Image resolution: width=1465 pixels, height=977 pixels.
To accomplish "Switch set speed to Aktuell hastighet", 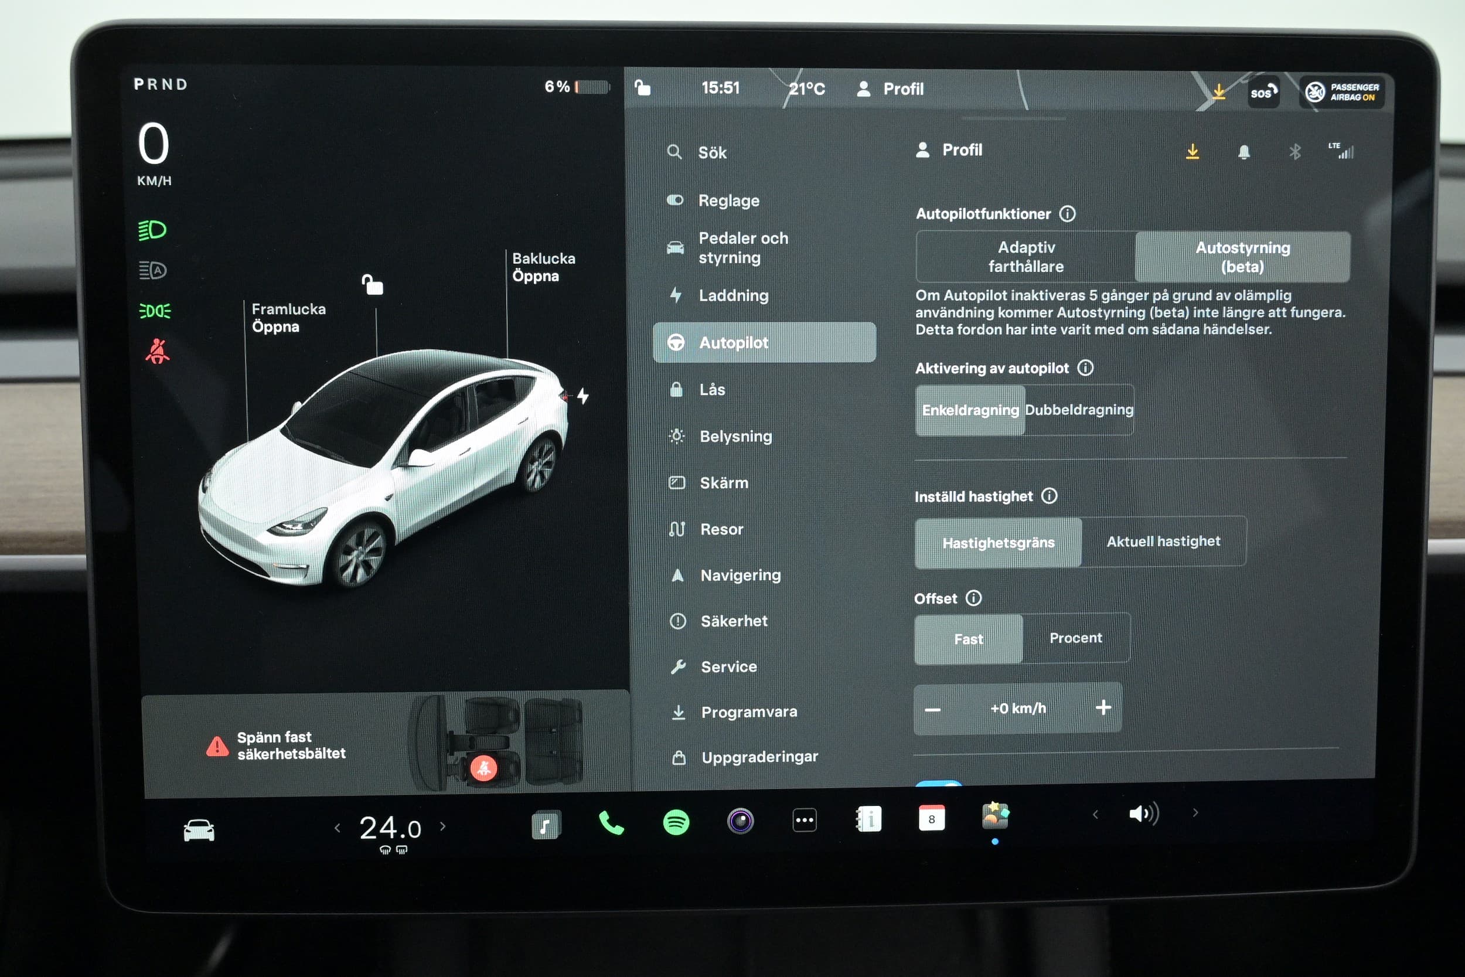I will [x=1163, y=542].
